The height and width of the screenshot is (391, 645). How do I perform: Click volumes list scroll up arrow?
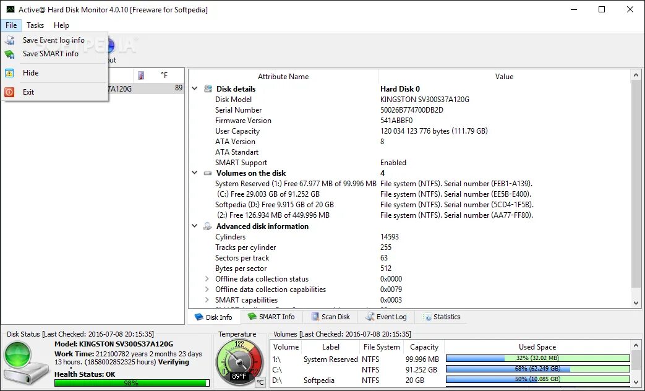click(x=636, y=346)
